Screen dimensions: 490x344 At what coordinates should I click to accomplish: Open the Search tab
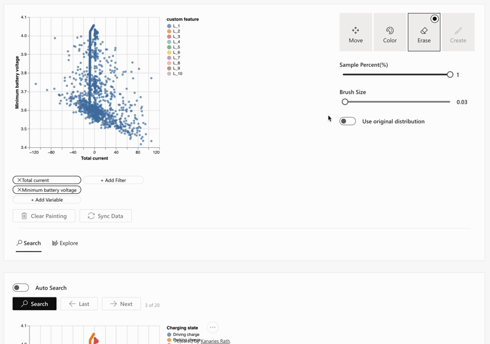(x=29, y=243)
